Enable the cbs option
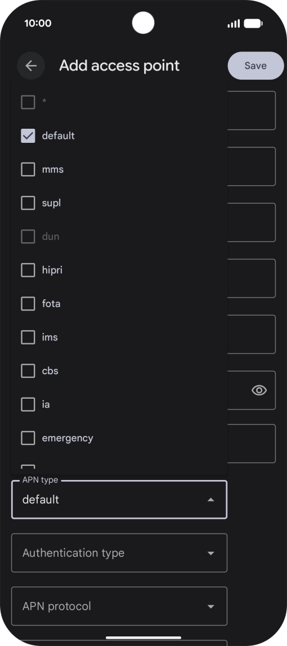 click(x=28, y=371)
